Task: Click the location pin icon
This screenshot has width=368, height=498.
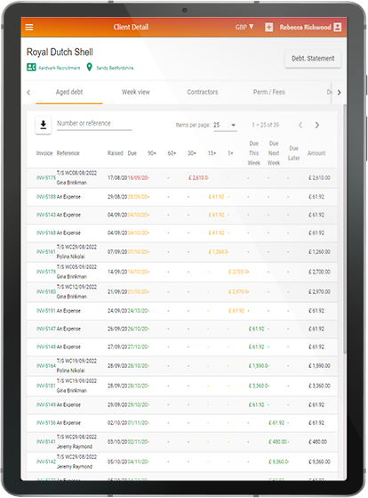Action: tap(90, 68)
